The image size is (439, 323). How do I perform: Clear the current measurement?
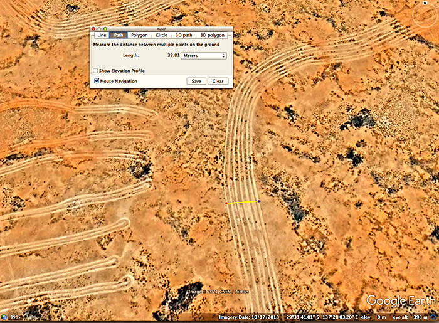pos(218,81)
